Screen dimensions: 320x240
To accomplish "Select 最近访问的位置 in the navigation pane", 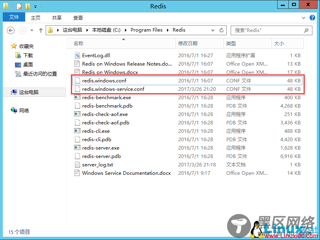I will click(x=40, y=74).
